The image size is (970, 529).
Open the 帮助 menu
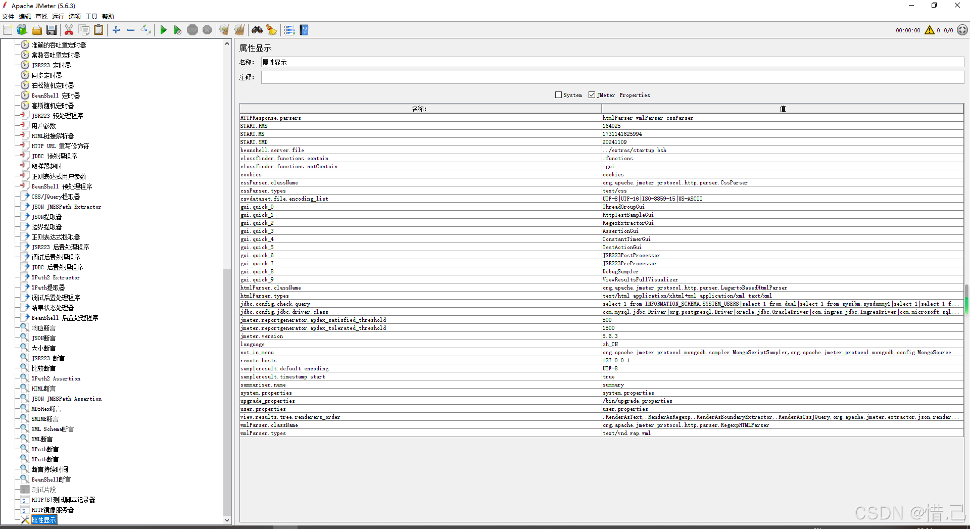pyautogui.click(x=108, y=16)
